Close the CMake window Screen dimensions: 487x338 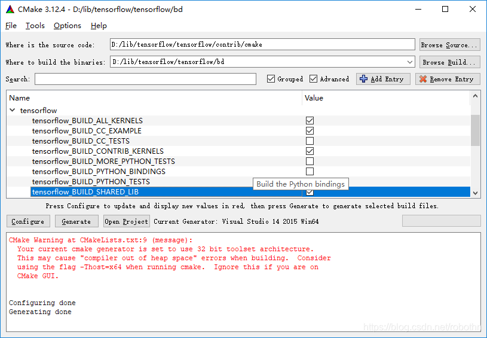[473, 10]
